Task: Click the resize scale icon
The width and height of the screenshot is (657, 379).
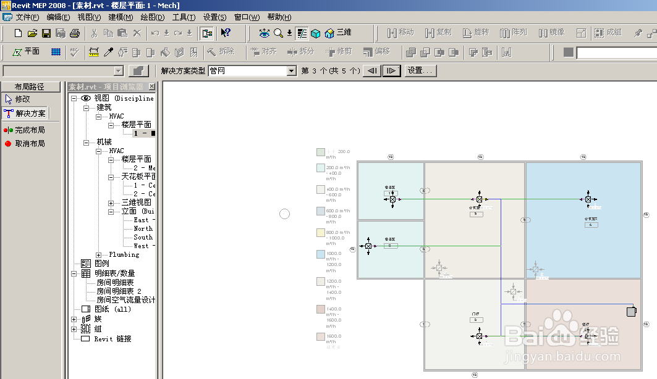Action: coord(581,33)
